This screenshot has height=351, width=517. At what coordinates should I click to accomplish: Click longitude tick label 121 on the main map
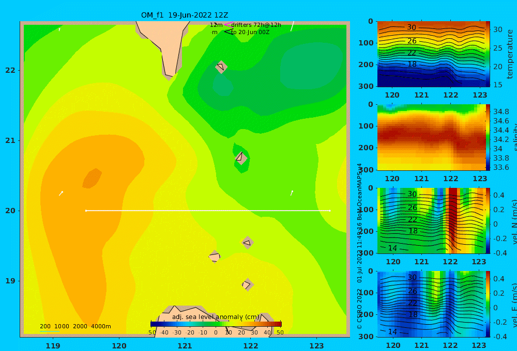point(185,346)
